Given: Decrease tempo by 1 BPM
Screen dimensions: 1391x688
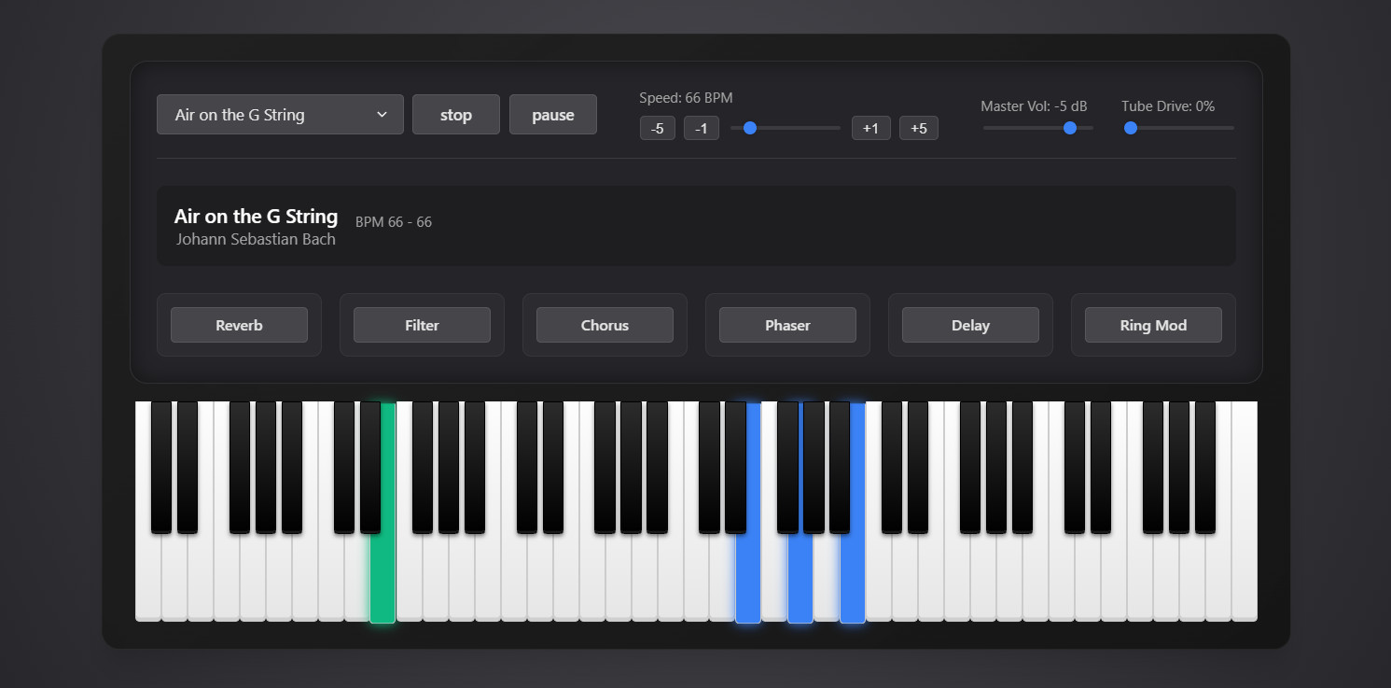Looking at the screenshot, I should click(702, 128).
